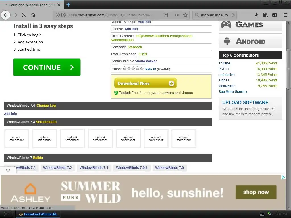Open WindowBlinds 7.3 build link
This screenshot has height=218, width=291.
(25, 167)
